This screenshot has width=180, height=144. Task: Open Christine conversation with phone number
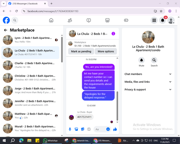[30, 78]
